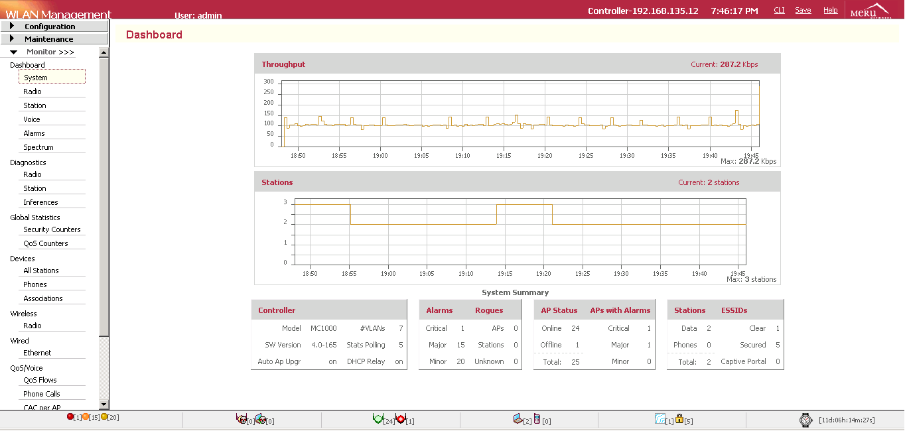The width and height of the screenshot is (905, 431).
Task: Click the orange major alarms status icon
Action: click(x=86, y=416)
